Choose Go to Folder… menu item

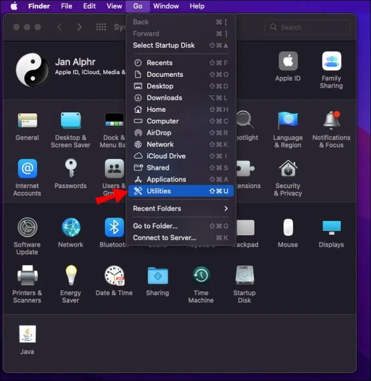click(x=181, y=226)
